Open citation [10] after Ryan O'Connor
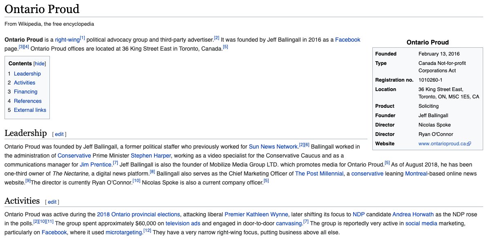 [137, 181]
